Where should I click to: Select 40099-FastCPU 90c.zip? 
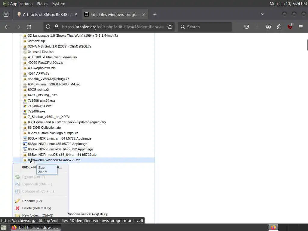(45, 63)
